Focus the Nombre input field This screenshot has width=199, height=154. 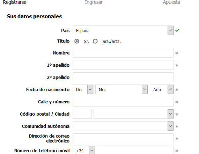point(123,53)
